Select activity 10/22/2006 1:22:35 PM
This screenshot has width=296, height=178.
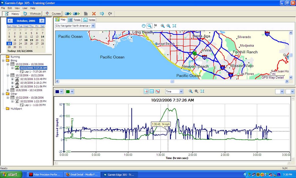[x=33, y=101]
